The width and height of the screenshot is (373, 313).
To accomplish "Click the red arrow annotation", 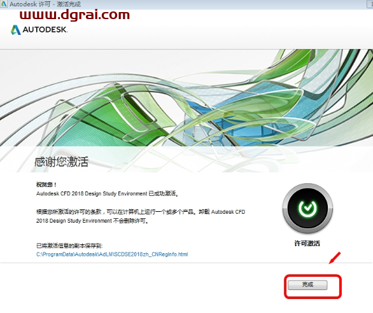I will [x=335, y=258].
